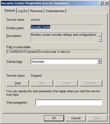110x124 pixels.
Task: Click the disabled Stop button
Action: click(x=42, y=83)
